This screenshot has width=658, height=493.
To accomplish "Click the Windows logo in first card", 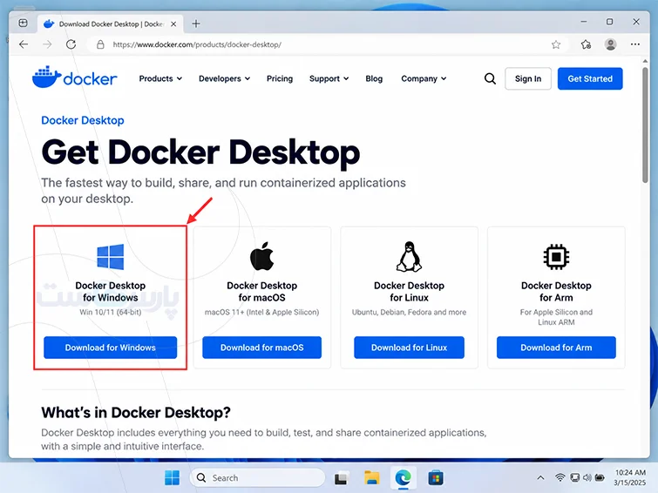I will click(x=111, y=256).
